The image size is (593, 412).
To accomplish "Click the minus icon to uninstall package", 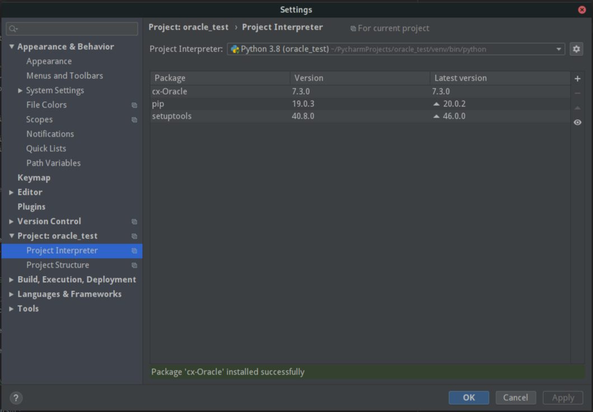I will coord(577,93).
